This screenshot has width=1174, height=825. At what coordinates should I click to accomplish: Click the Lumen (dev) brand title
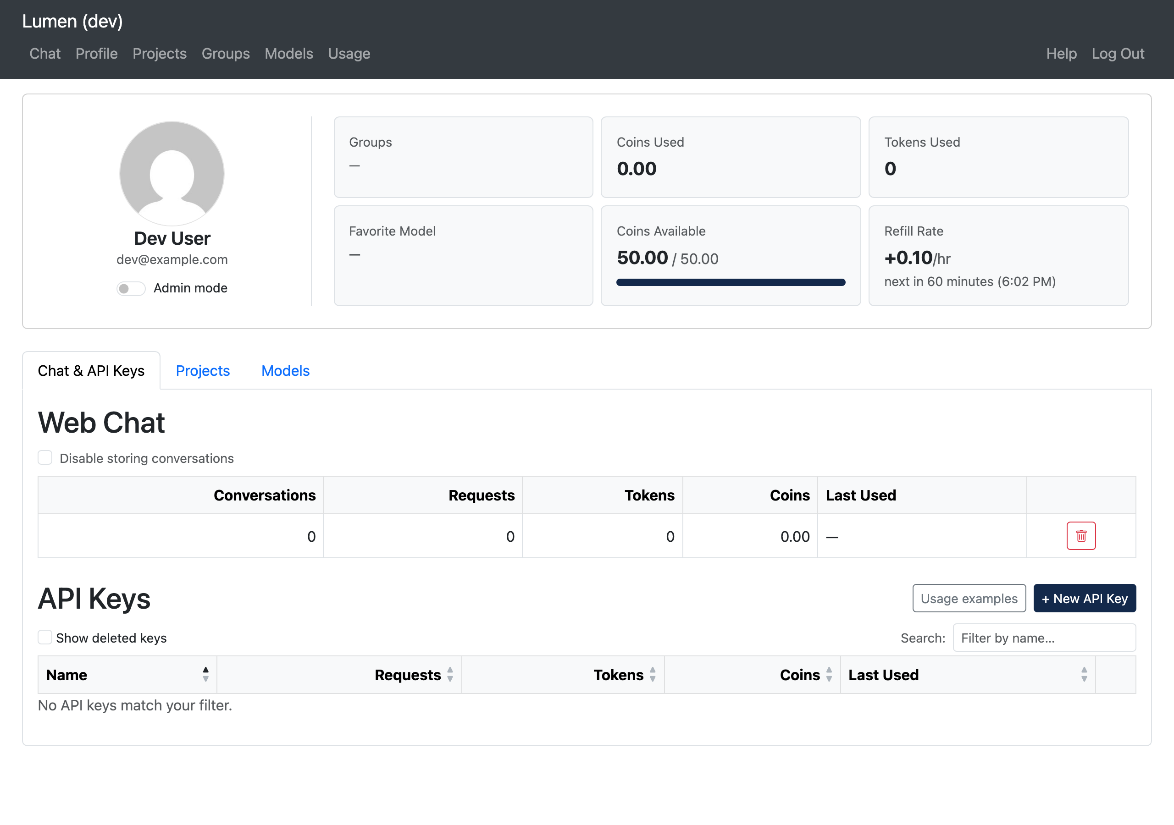pyautogui.click(x=72, y=22)
